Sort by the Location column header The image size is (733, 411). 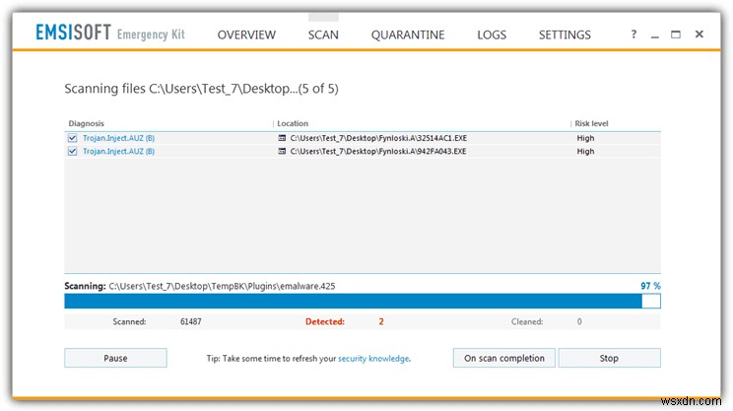pyautogui.click(x=293, y=123)
